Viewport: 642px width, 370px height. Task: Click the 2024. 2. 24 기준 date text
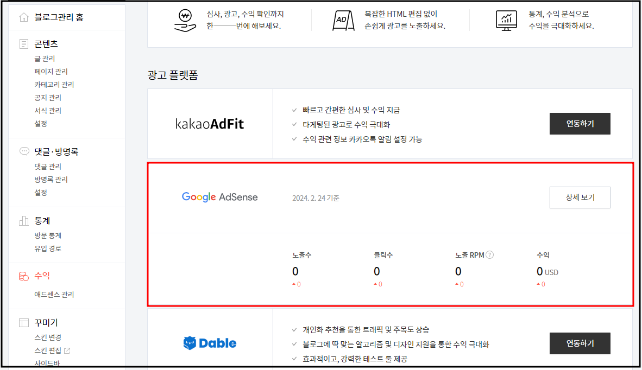point(316,198)
